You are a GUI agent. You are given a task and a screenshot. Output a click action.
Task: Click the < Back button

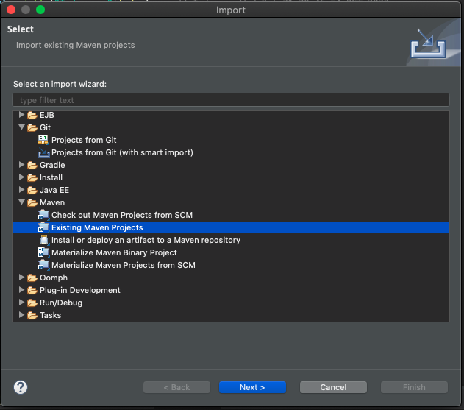(176, 387)
